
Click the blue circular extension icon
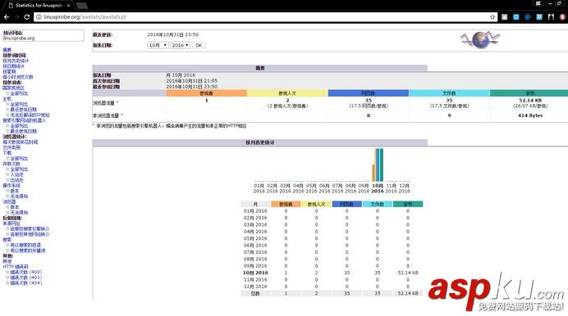pos(528,17)
